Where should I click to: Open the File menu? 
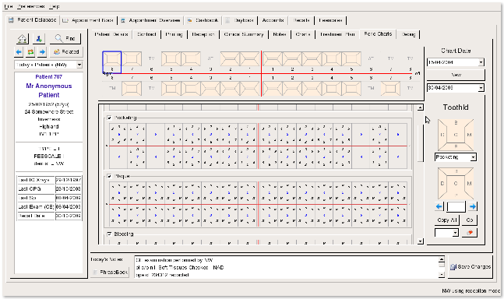pyautogui.click(x=9, y=6)
